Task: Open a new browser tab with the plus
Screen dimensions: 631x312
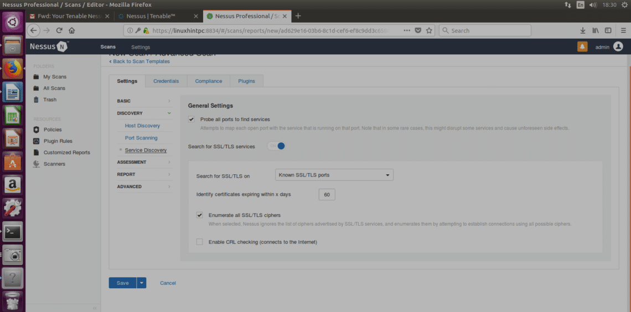Action: tap(298, 16)
